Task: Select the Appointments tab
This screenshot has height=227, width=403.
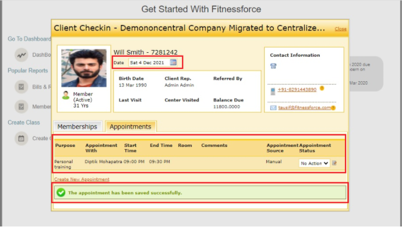Action: [131, 126]
